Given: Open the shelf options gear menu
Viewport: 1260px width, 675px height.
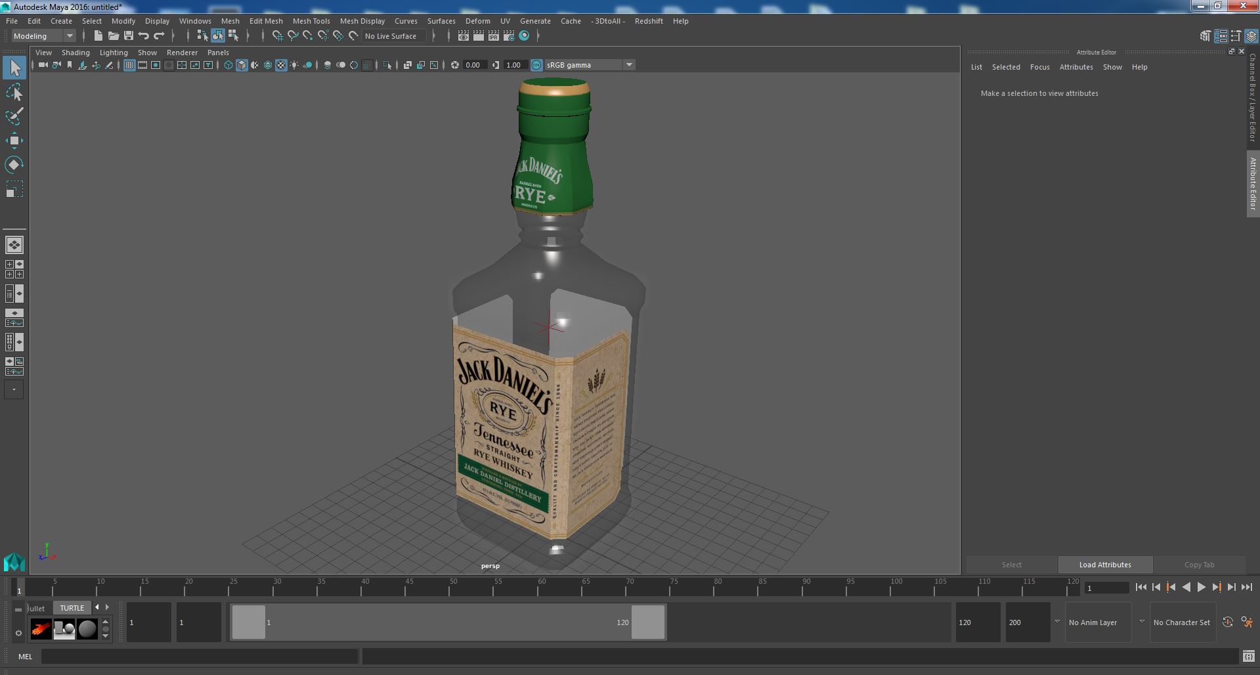Looking at the screenshot, I should point(18,633).
